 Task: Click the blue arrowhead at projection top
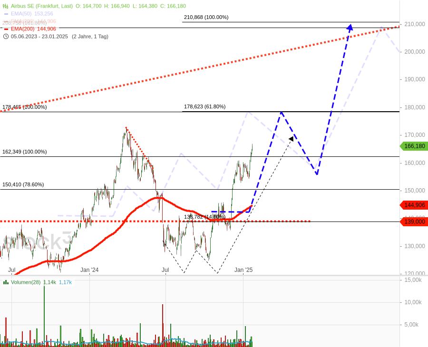click(x=350, y=28)
